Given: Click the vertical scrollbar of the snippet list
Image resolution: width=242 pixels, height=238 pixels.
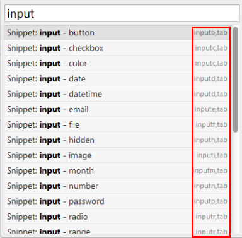Looking at the screenshot, I should pyautogui.click(x=236, y=80).
